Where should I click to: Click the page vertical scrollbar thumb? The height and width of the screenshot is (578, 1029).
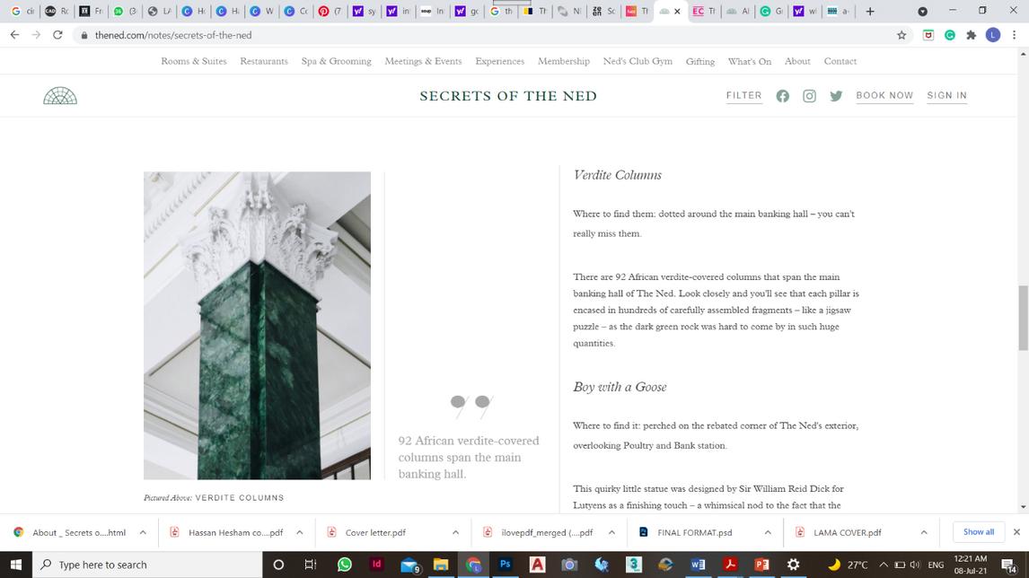(1023, 319)
